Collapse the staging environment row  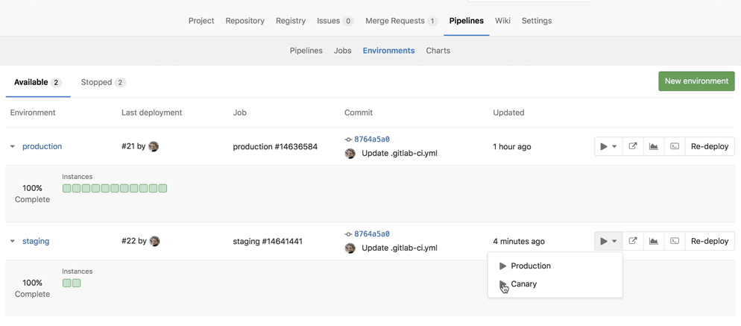tap(13, 242)
